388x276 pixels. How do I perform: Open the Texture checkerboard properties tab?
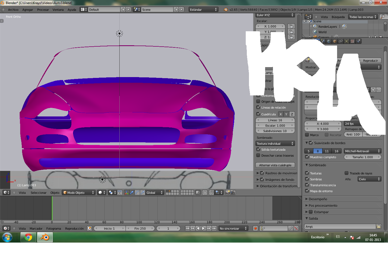[x=352, y=41]
